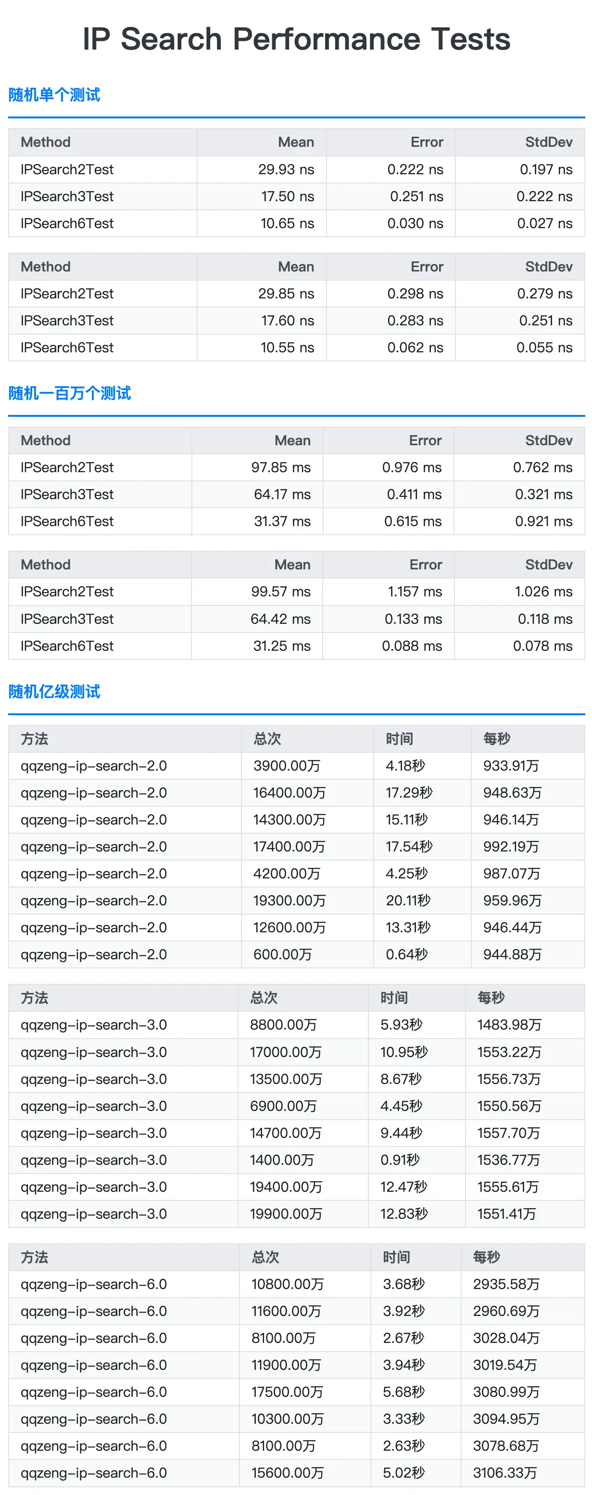Click the IPSearch6Test row with 10.65 ns
The image size is (592, 1495).
[296, 223]
